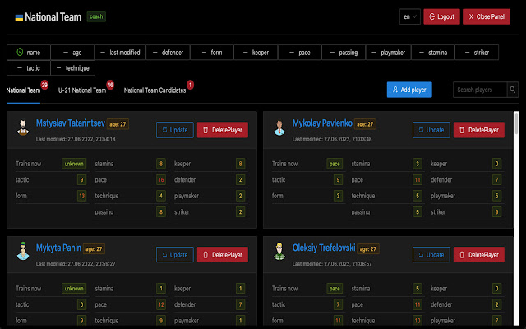This screenshot has width=526, height=329.
Task: Click the Add player button
Action: click(409, 90)
